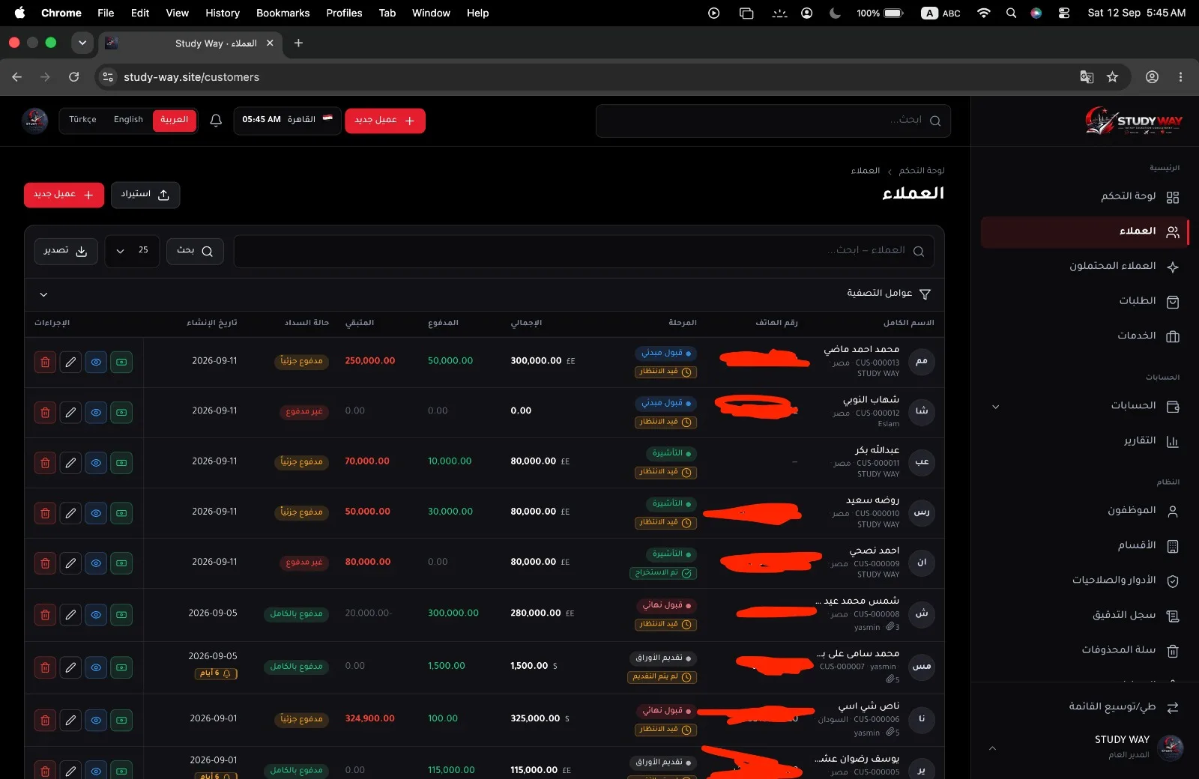The height and width of the screenshot is (779, 1199).
Task: Expand عوامل التصفية filters chevron
Action: [43, 294]
